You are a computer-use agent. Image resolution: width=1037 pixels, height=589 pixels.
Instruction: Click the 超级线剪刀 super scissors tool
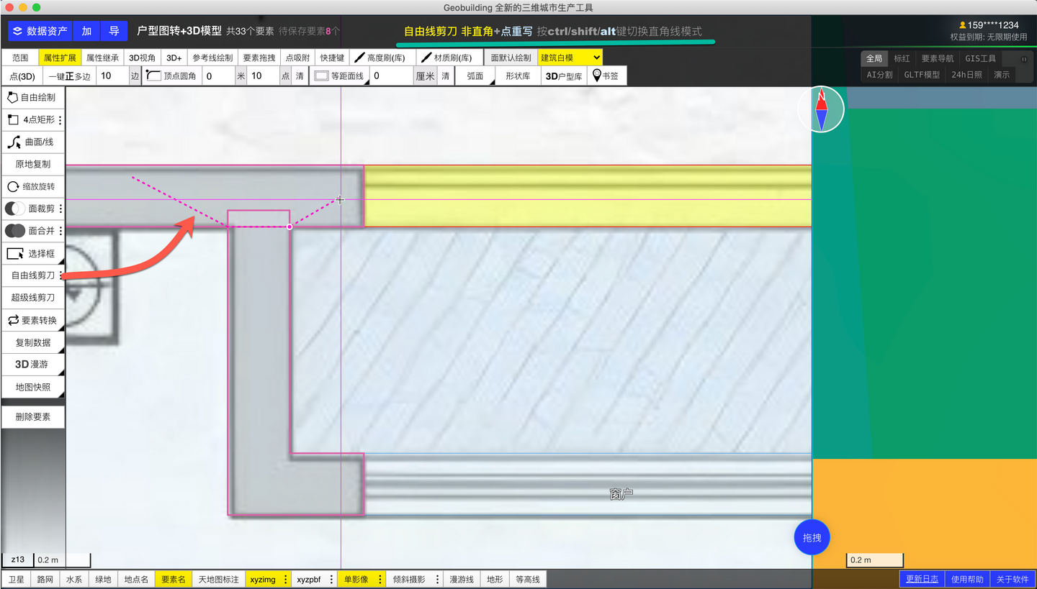(x=32, y=298)
